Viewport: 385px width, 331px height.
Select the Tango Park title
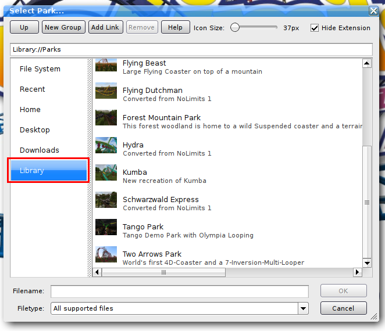(x=143, y=227)
